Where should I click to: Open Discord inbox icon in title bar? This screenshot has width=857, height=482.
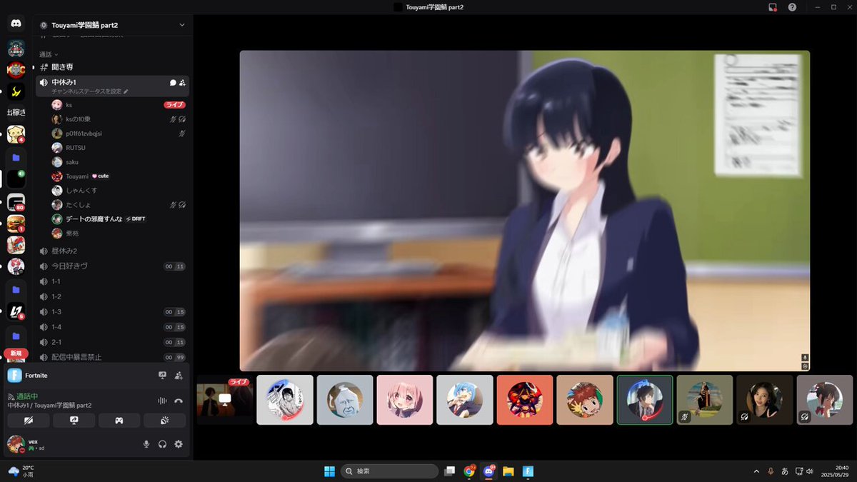coord(772,7)
